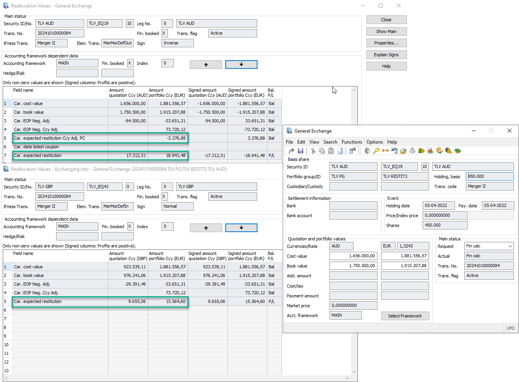Click the Bank account field
Screen dimensions: 519x382
[x=353, y=215]
